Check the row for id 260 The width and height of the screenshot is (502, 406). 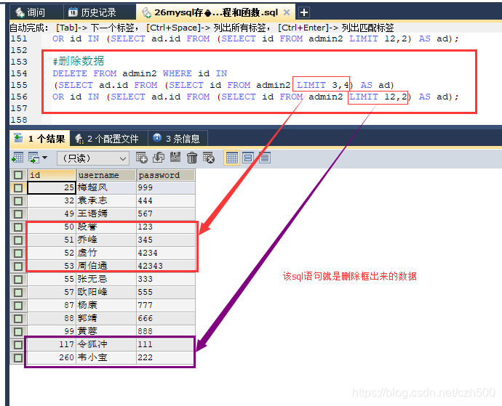(x=18, y=358)
